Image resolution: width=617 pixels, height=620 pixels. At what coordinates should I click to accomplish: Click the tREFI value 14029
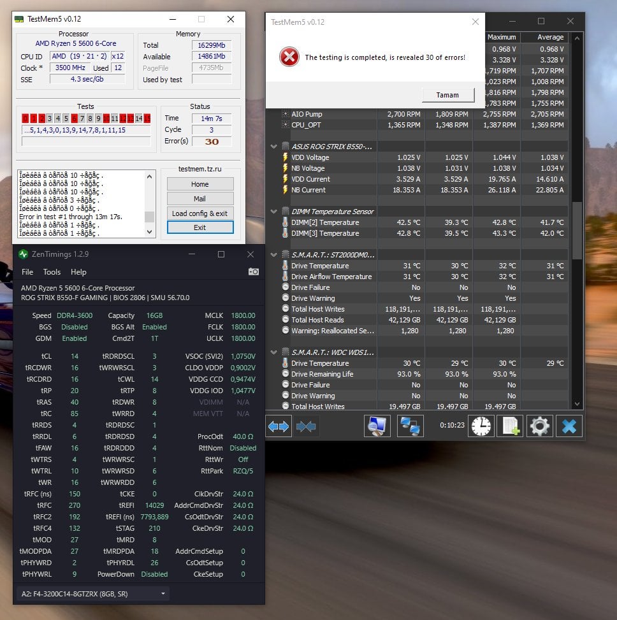(155, 505)
